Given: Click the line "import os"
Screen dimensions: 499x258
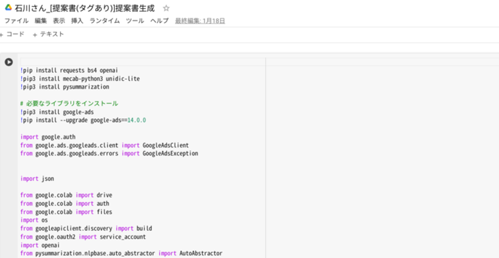Looking at the screenshot, I should pyautogui.click(x=34, y=220).
